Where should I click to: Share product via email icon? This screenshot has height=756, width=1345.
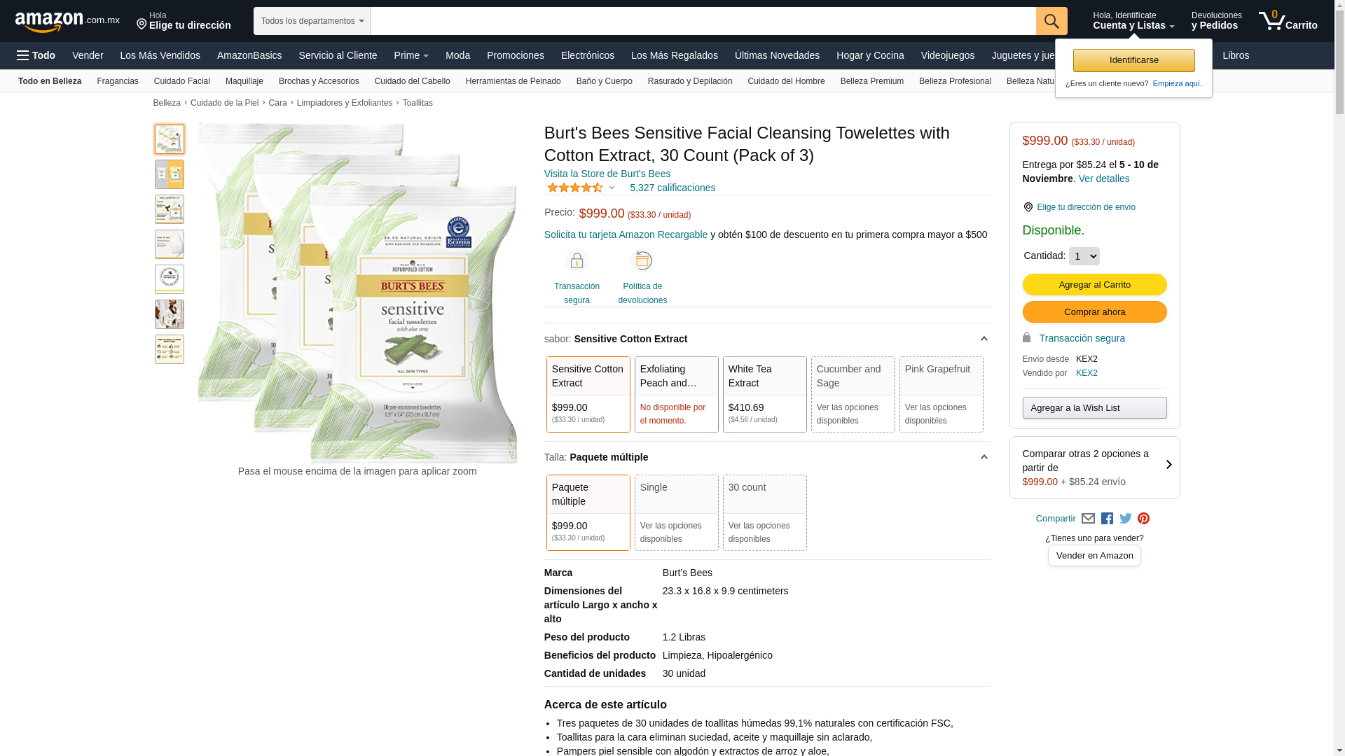point(1088,519)
